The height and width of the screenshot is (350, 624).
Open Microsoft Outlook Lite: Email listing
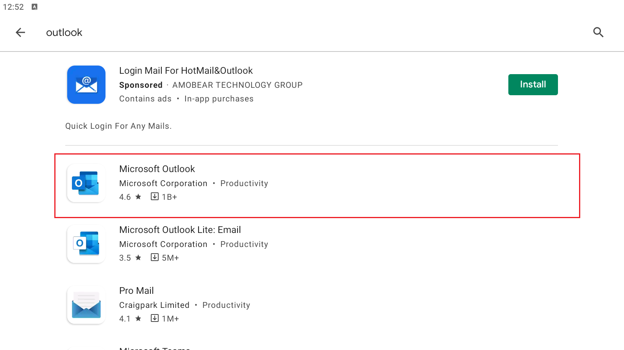point(180,230)
